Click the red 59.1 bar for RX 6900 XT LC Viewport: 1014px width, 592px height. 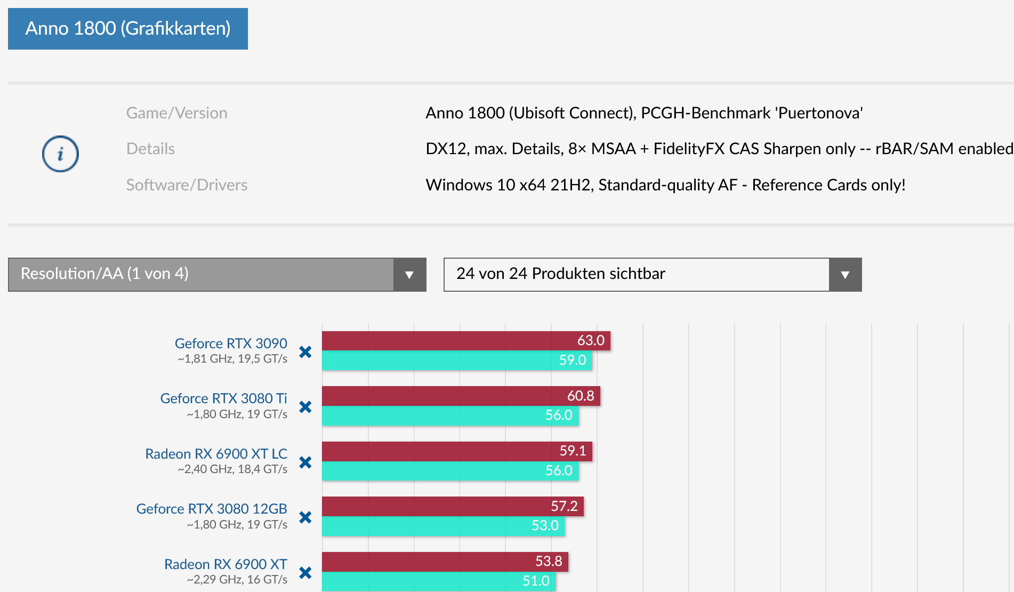(x=457, y=451)
